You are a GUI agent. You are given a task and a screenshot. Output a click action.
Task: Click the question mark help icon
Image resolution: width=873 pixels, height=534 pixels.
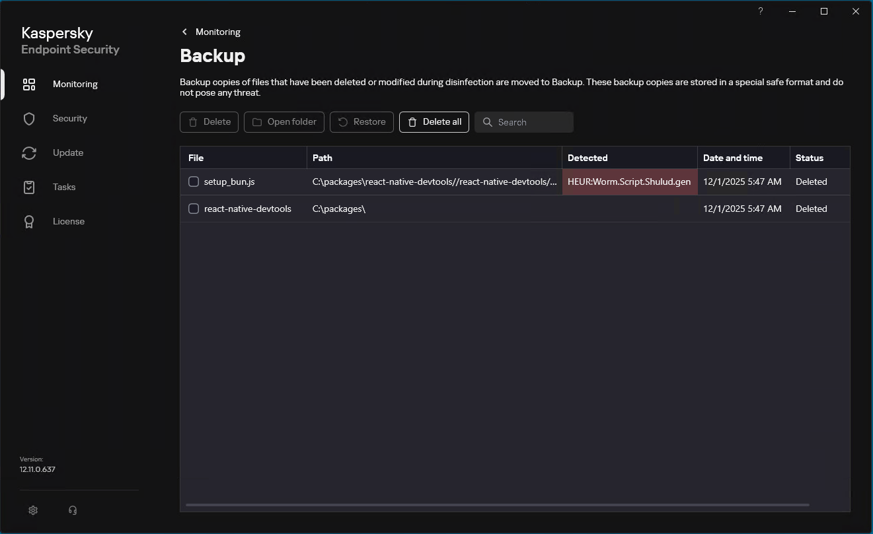point(761,11)
